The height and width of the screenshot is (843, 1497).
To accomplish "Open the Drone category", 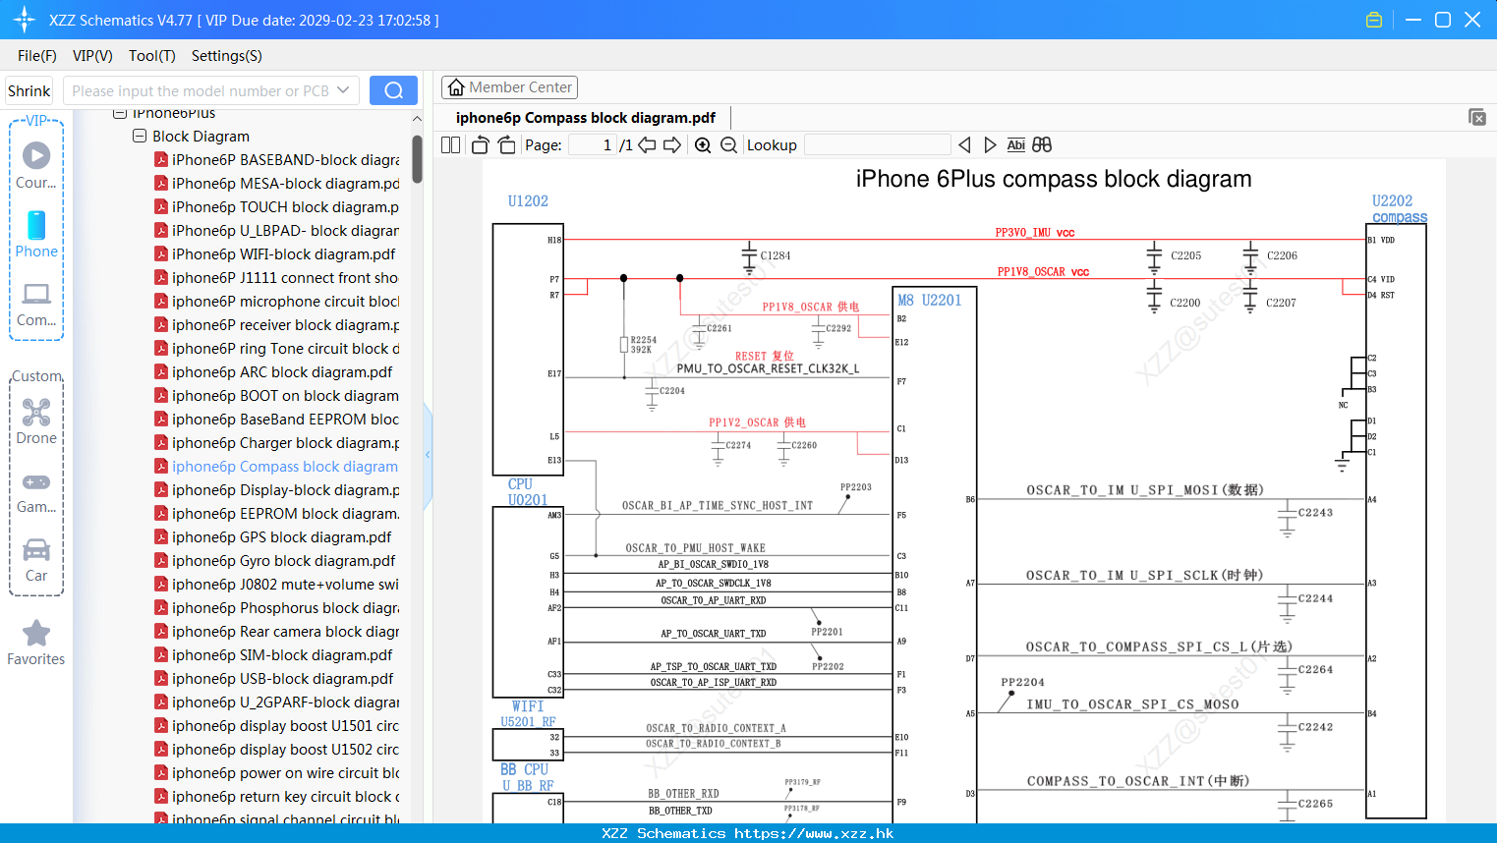I will 36,421.
